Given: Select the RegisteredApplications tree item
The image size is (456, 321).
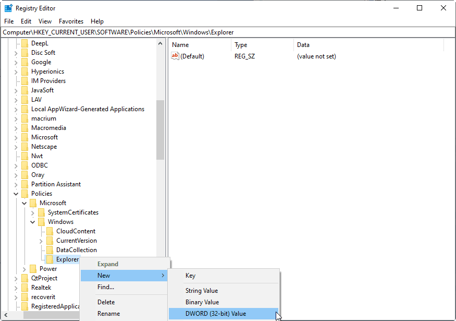Looking at the screenshot, I should click(x=55, y=306).
